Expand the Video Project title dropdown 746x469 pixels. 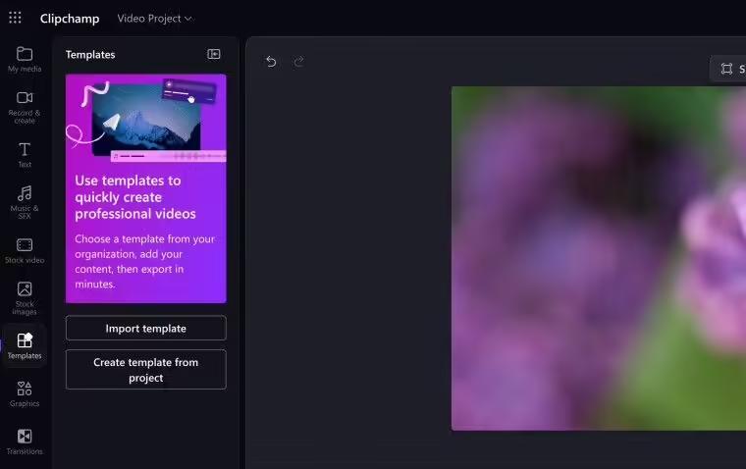154,19
